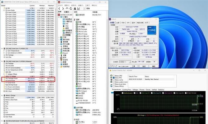This screenshot has height=124, width=208.
Task: Open AIDA64 report button
Action: coord(87,9)
